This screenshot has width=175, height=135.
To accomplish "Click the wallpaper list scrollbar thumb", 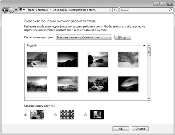I will click(x=149, y=52).
